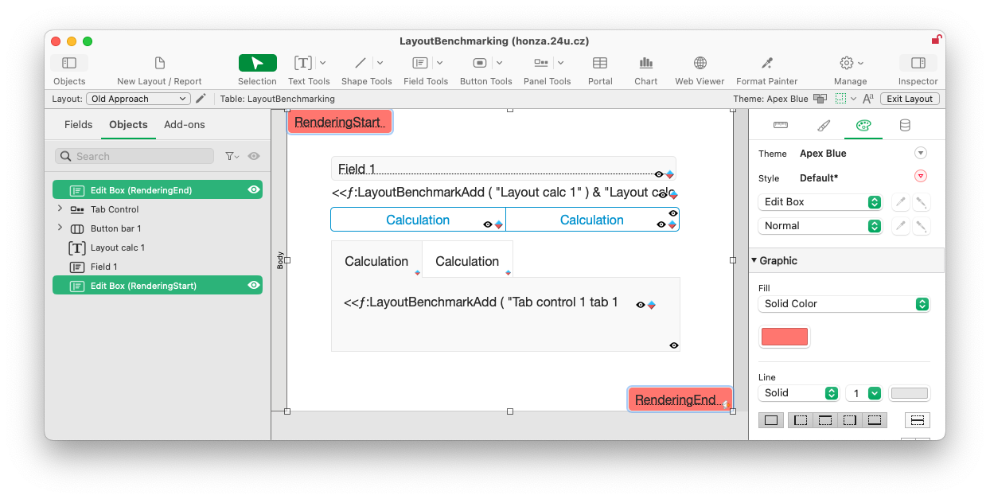
Task: Switch to the Add-ons tab
Action: (184, 125)
